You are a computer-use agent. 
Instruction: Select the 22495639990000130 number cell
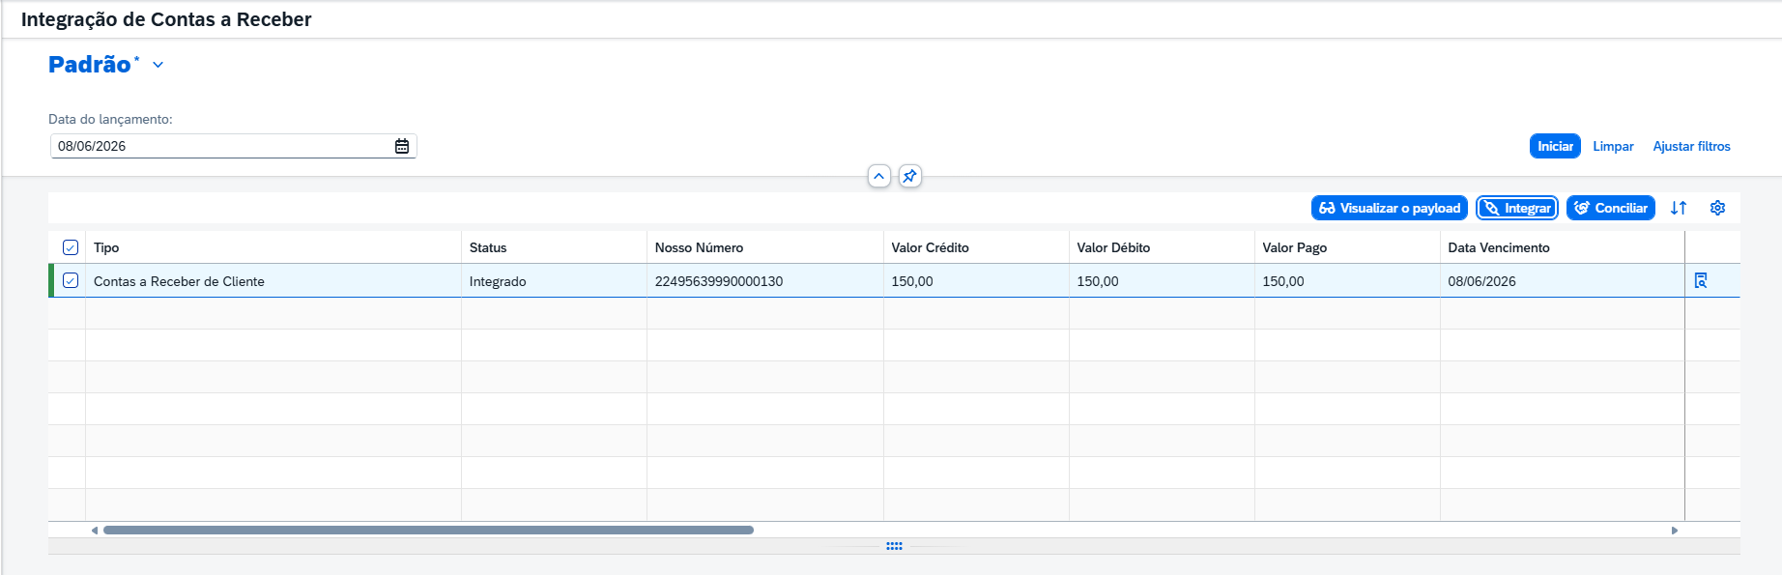tap(765, 281)
